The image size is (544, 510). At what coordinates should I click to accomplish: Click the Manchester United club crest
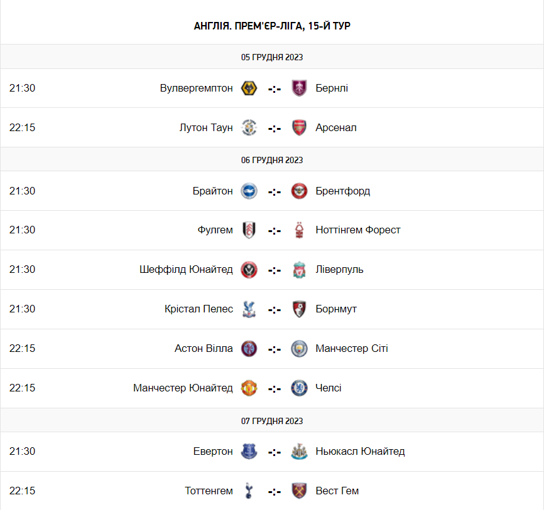click(x=249, y=388)
